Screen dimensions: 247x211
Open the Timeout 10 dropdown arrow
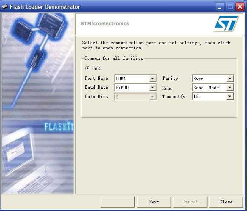click(230, 96)
